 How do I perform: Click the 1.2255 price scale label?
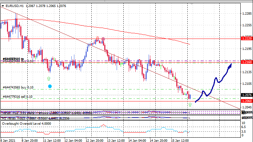click(x=247, y=25)
